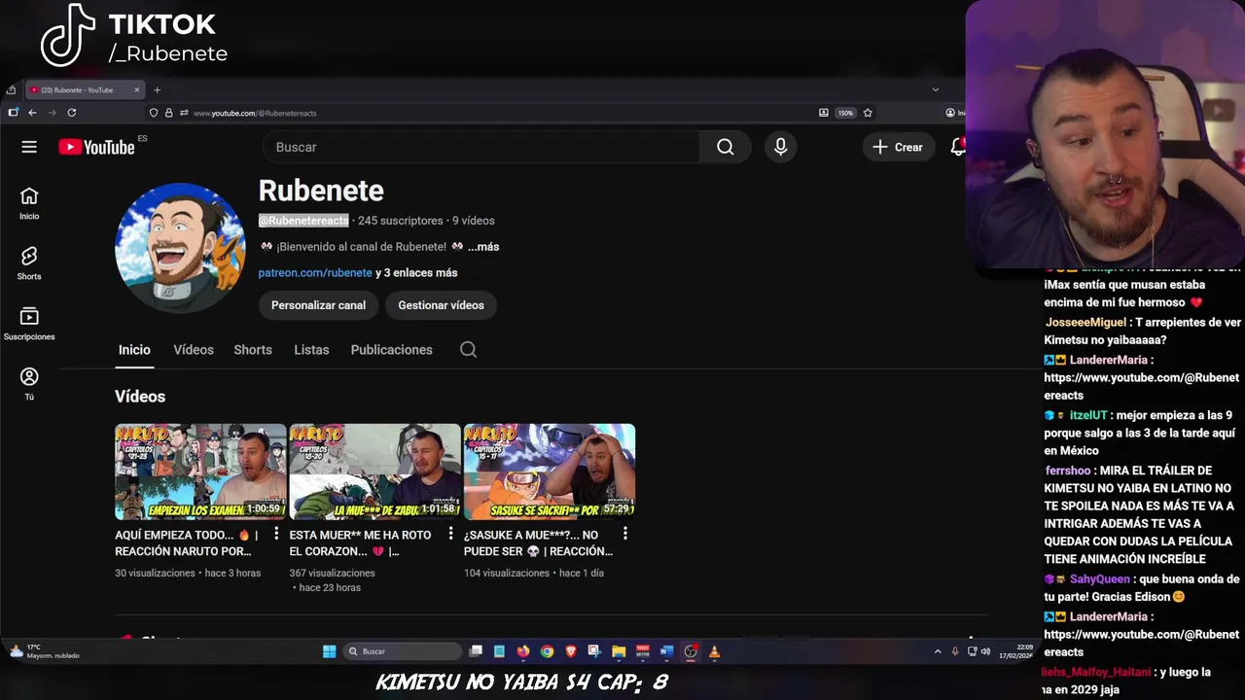The image size is (1245, 700).
Task: Close the Rubenete - YouTube browser tab
Action: click(x=136, y=89)
